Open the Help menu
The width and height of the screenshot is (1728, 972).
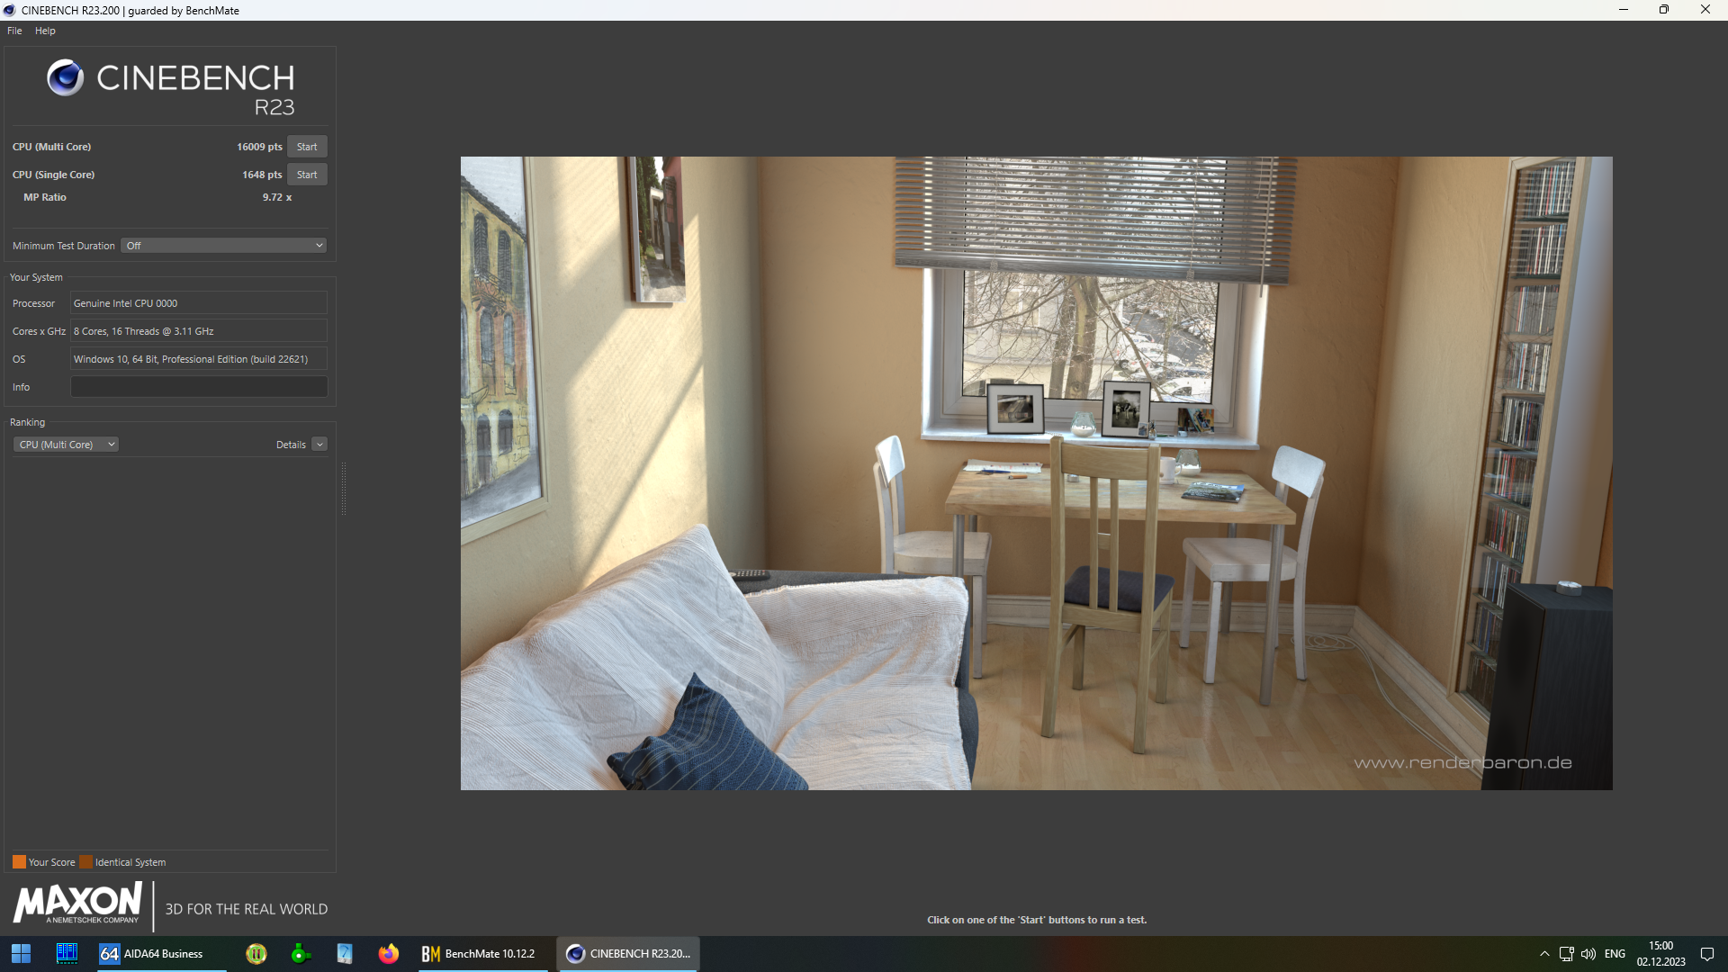(x=45, y=31)
